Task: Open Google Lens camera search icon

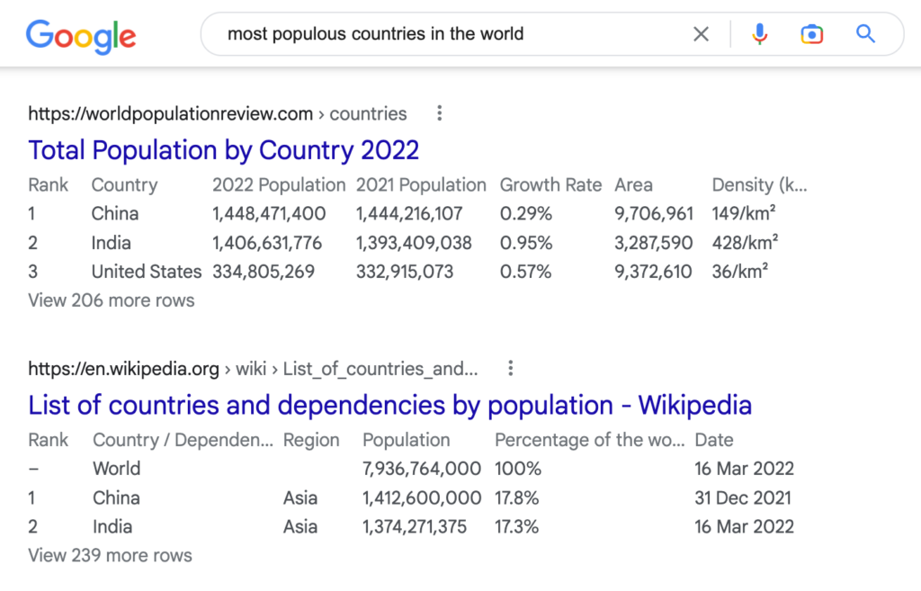Action: click(812, 34)
